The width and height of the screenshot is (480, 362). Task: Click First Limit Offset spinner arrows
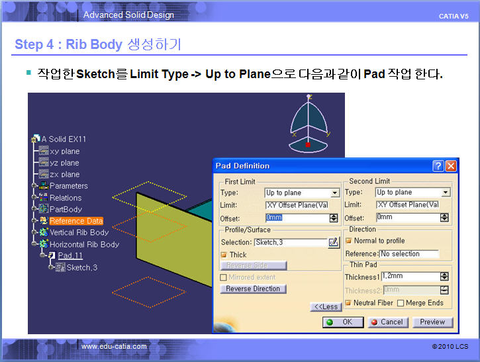click(334, 218)
